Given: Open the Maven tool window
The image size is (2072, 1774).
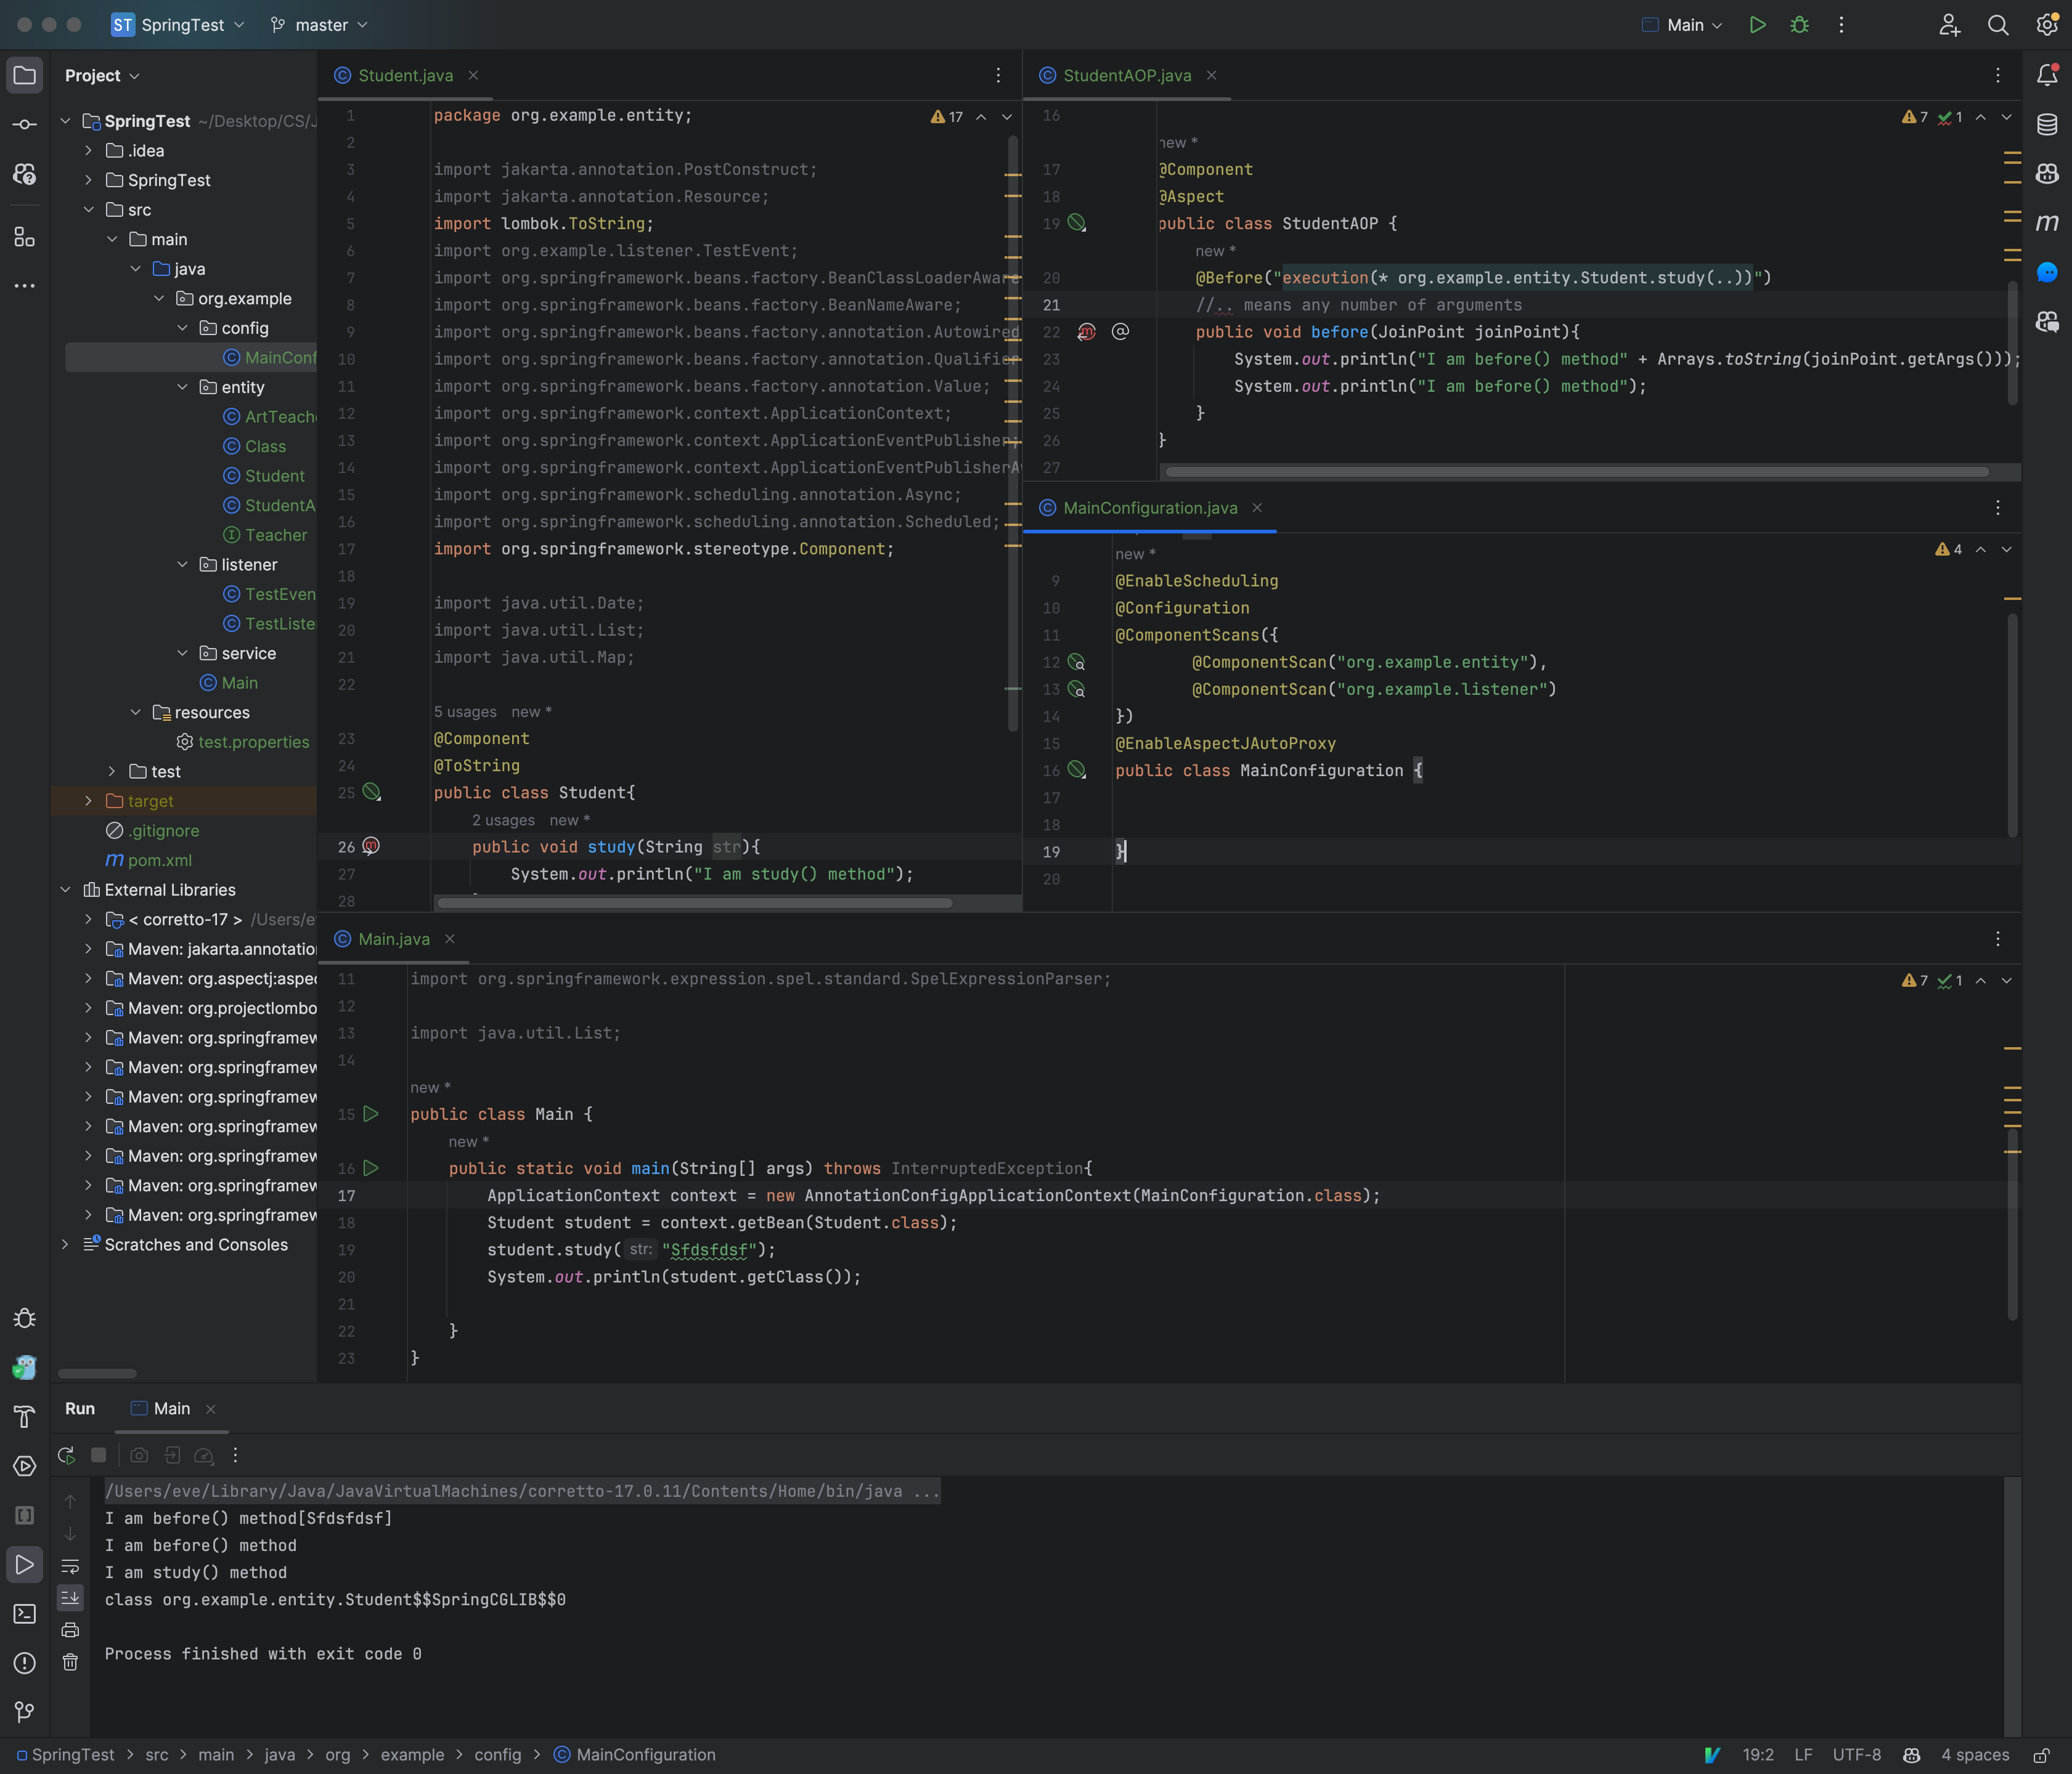Looking at the screenshot, I should [x=2046, y=222].
